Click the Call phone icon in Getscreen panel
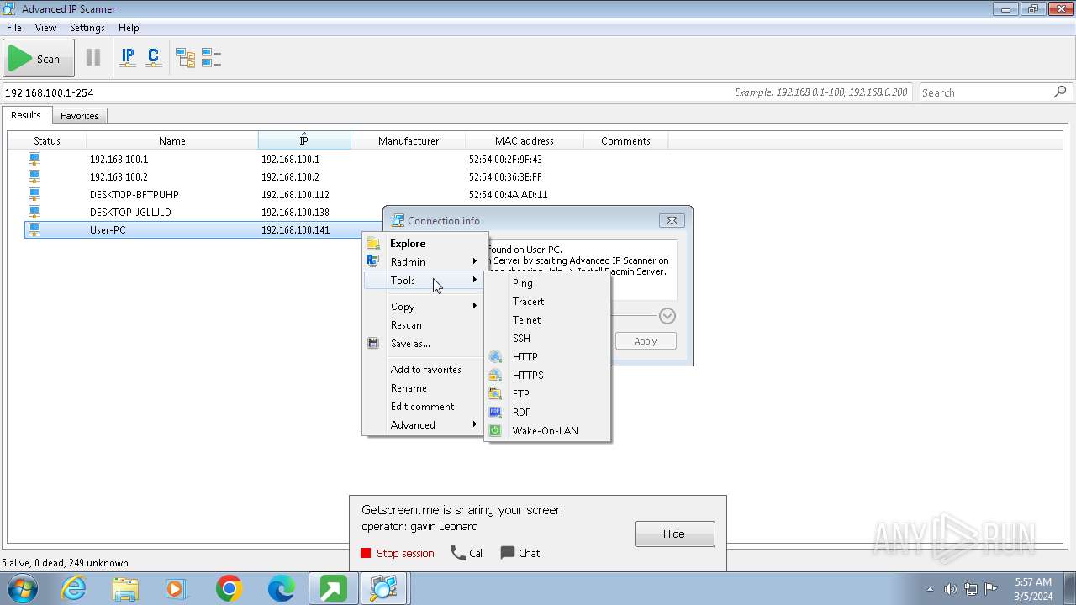The image size is (1076, 605). coord(457,553)
